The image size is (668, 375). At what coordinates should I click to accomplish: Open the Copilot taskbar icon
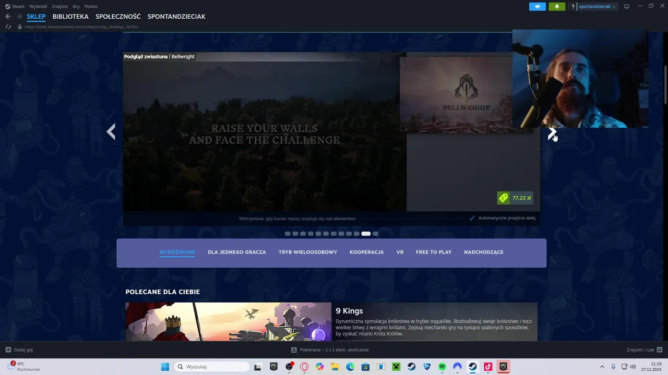320,367
